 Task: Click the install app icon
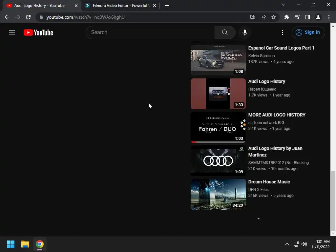click(252, 17)
